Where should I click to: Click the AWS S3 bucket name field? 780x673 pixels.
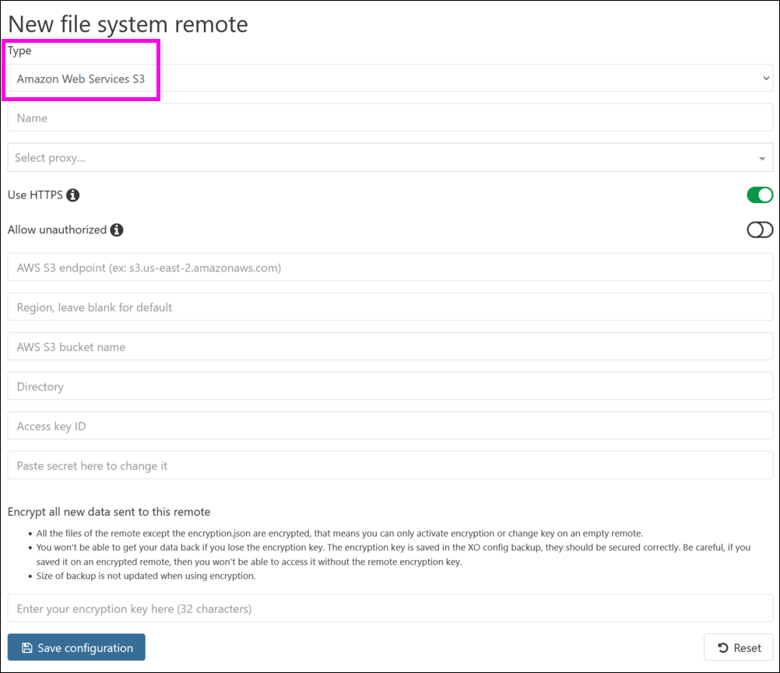390,346
